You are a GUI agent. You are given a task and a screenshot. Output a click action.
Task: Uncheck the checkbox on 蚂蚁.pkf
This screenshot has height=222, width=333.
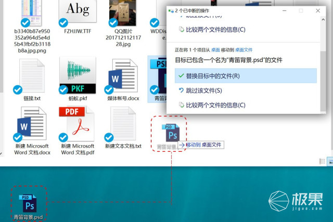pos(63,90)
